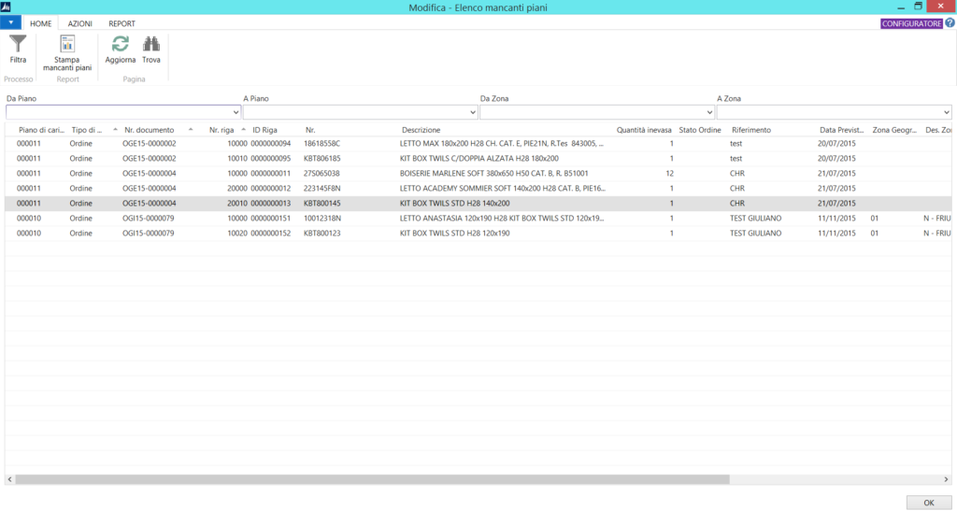This screenshot has height=511, width=957.
Task: Click the Filtra funnel icon
Action: point(18,44)
